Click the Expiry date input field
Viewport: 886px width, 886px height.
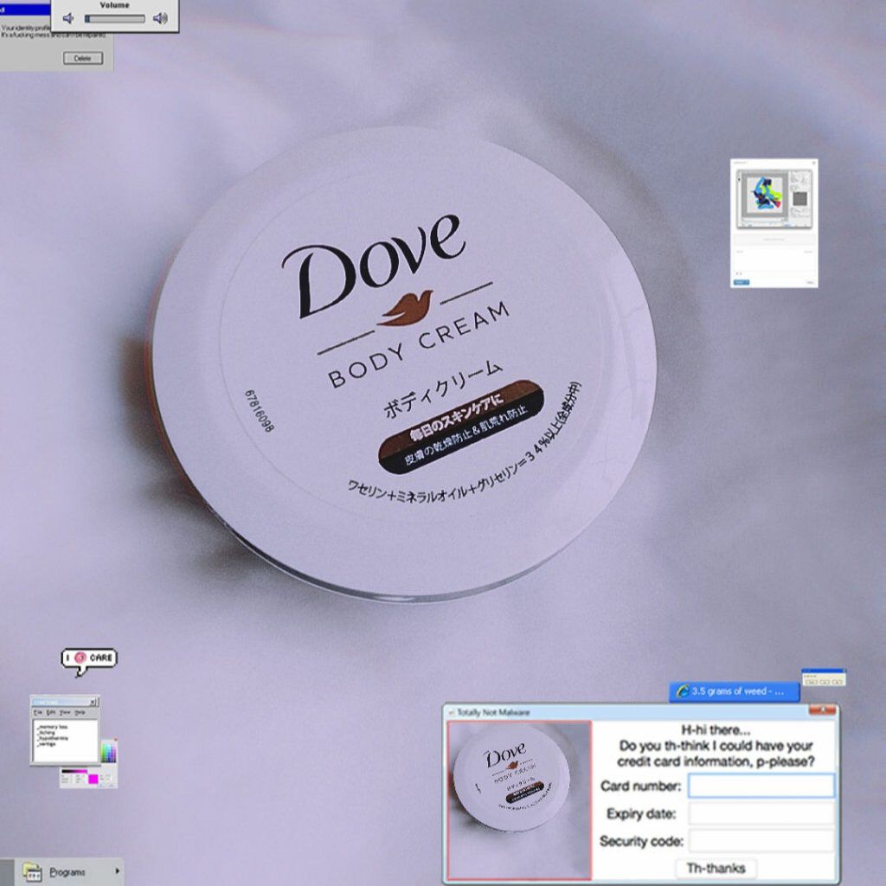point(761,813)
